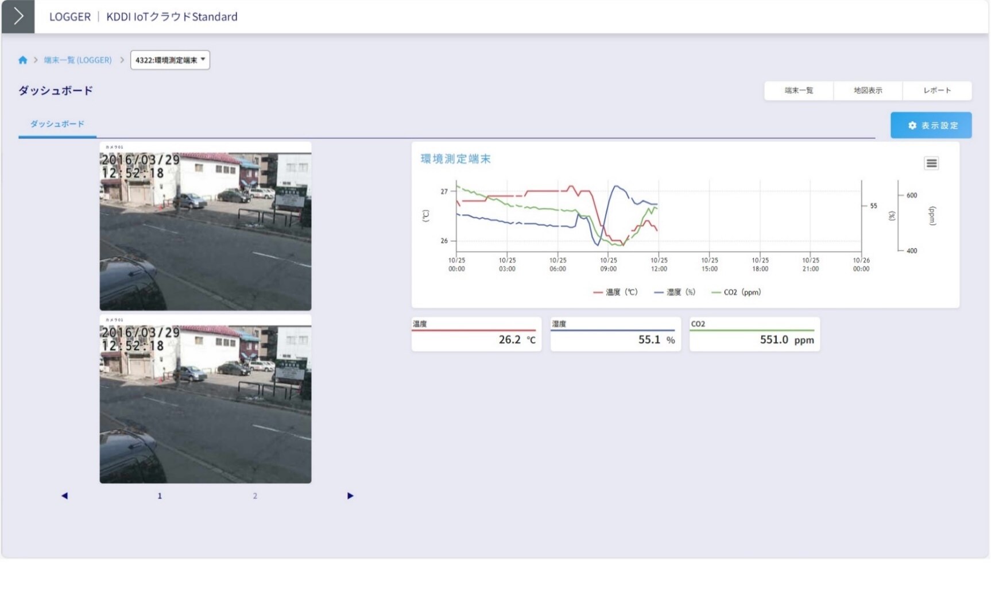Viewport: 991px width, 607px height.
Task: Open the レポート report view
Action: 937,91
